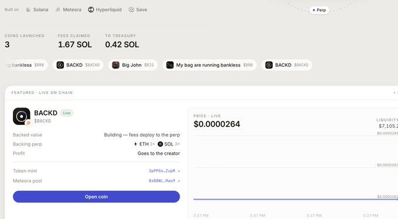Screen dimensions: 398x219
Task: Open Token mint external link arrow
Action: 179,171
